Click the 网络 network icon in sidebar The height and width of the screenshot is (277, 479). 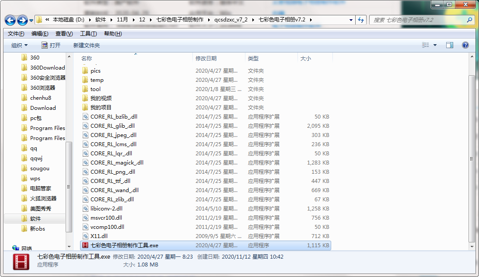point(16,248)
